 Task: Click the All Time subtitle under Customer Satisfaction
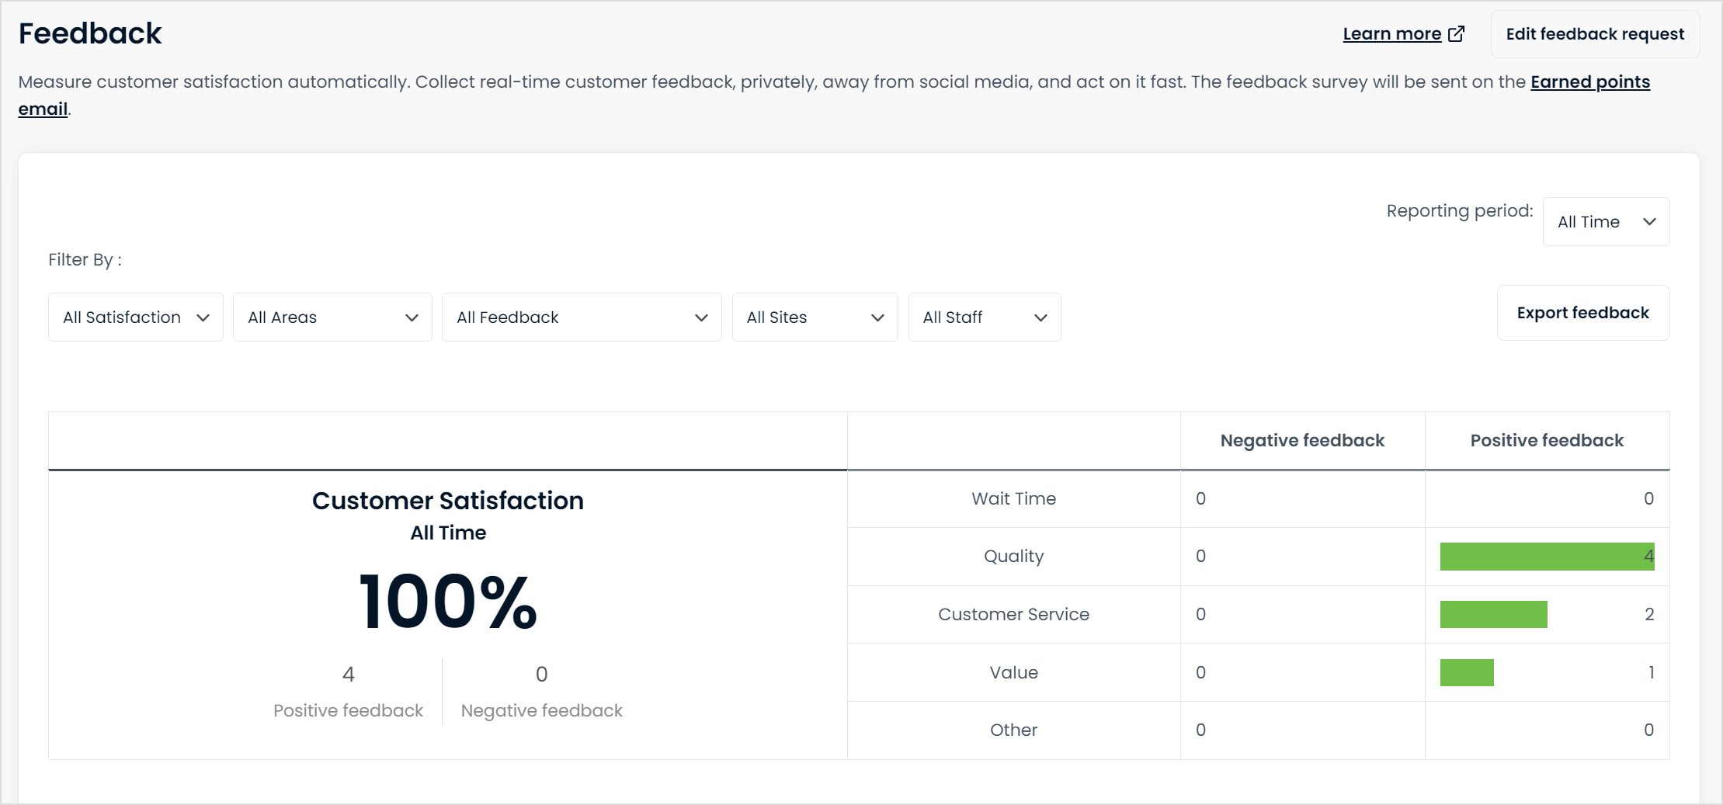(x=448, y=533)
